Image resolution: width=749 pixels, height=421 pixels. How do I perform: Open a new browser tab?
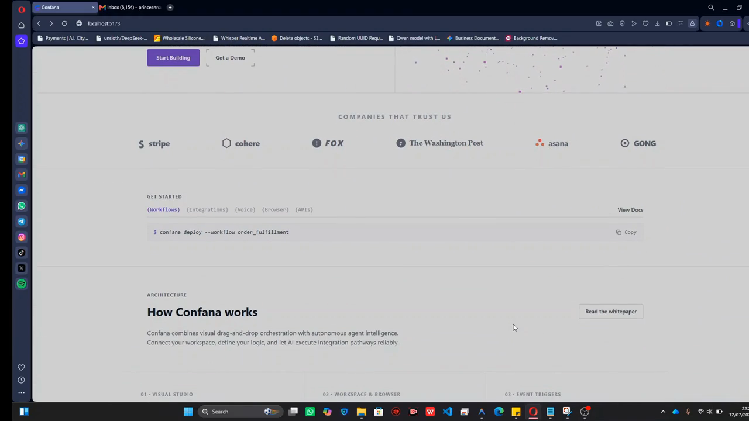click(x=170, y=8)
